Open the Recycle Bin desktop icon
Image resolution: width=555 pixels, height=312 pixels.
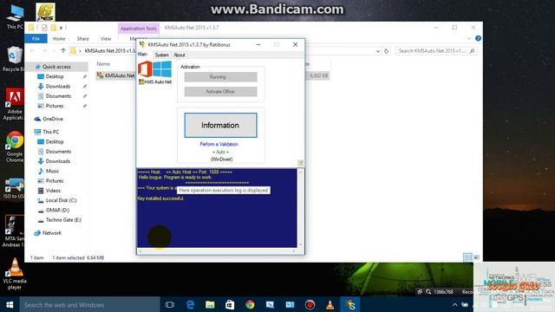point(14,59)
